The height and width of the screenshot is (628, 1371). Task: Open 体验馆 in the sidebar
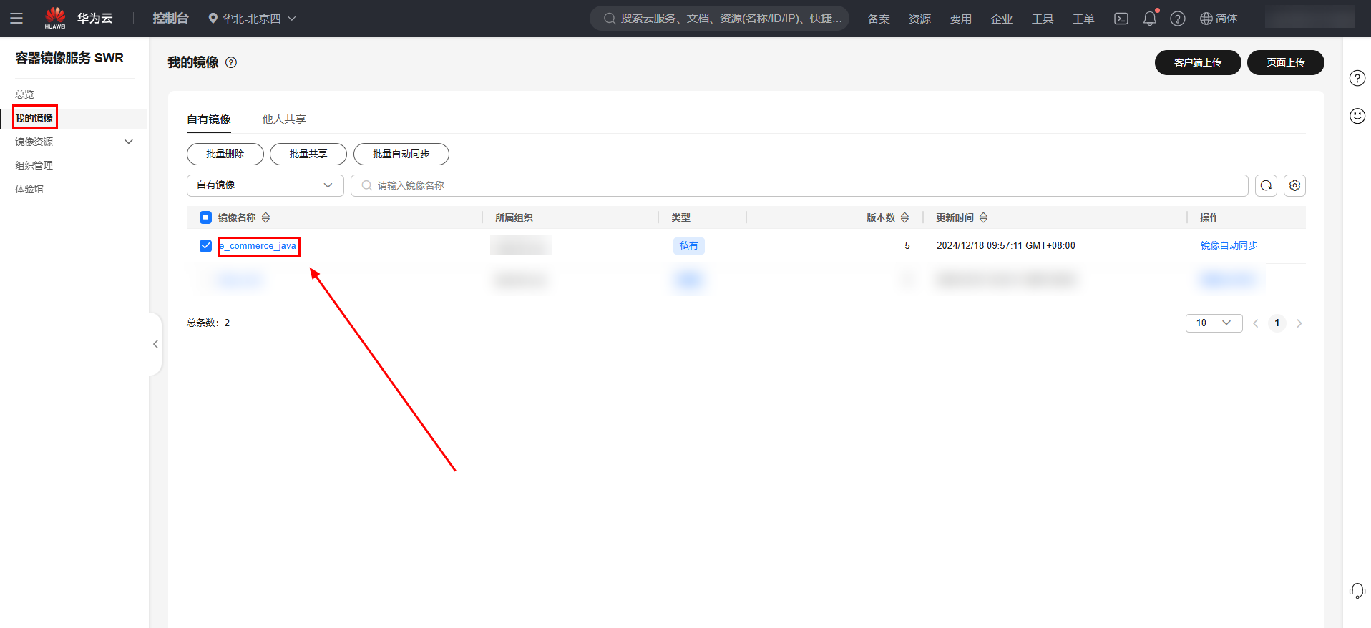pos(29,189)
